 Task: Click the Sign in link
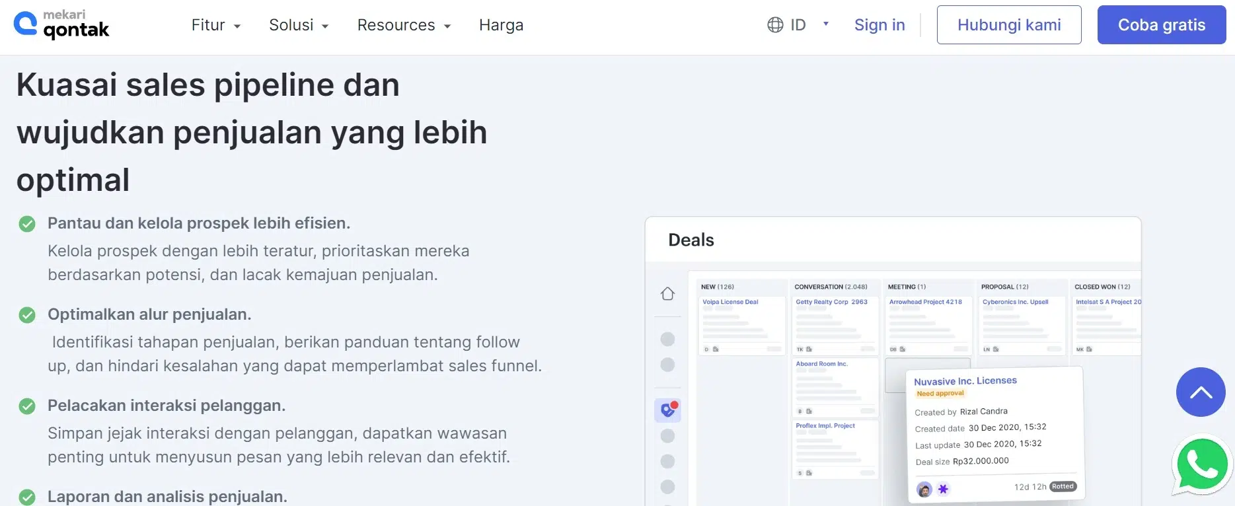click(x=879, y=25)
